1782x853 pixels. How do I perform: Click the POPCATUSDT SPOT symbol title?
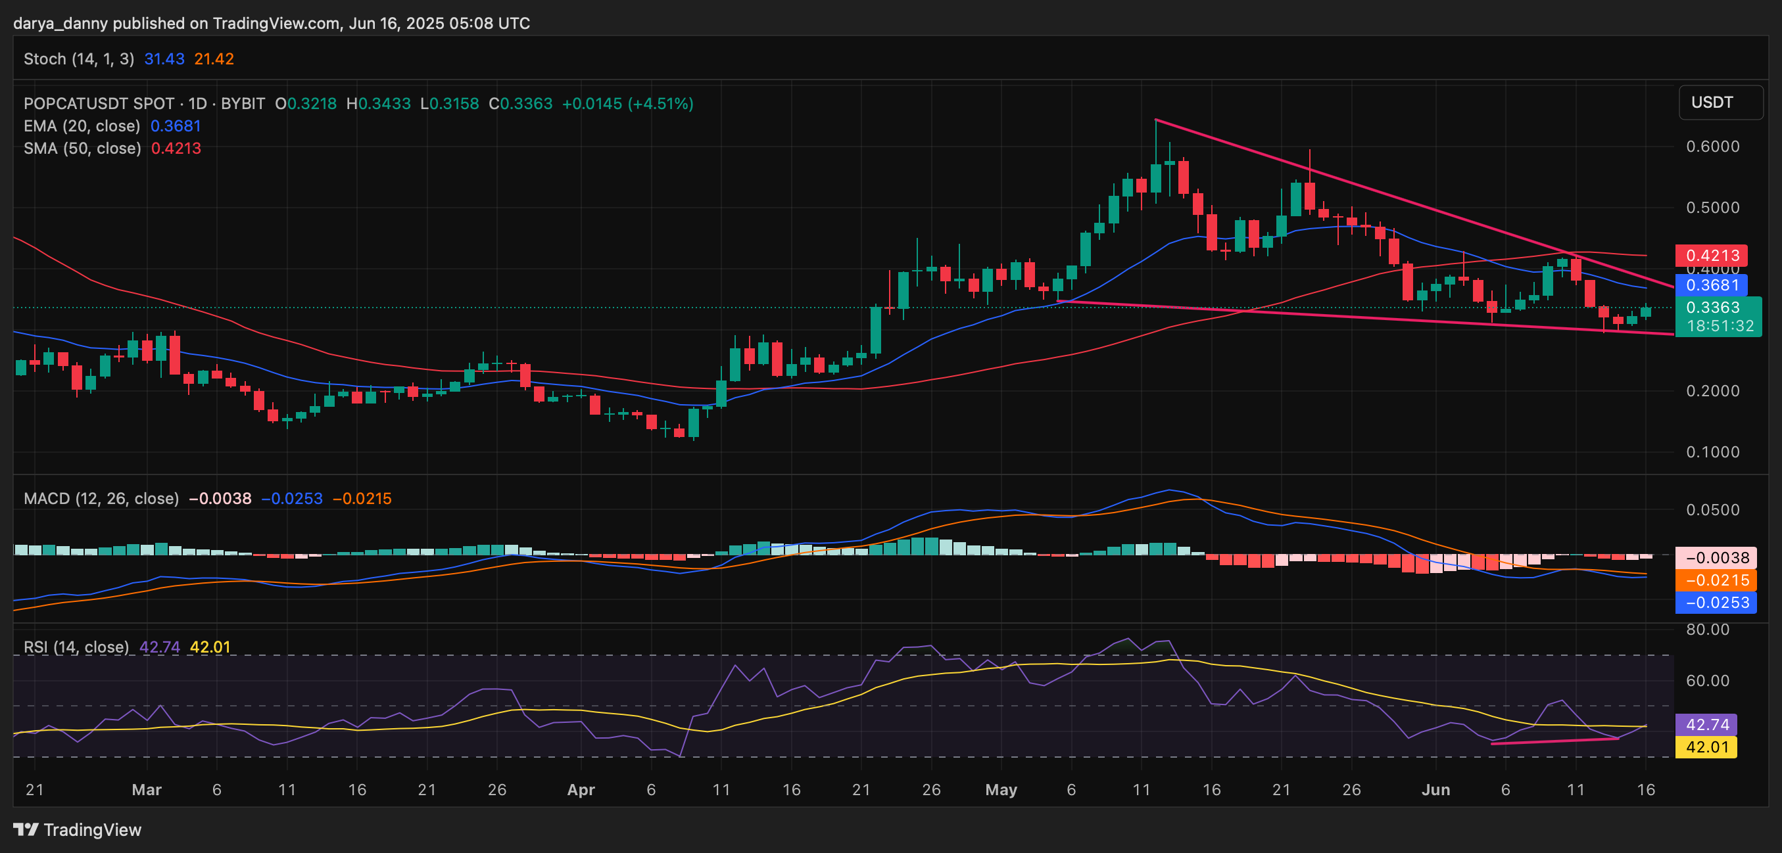(98, 104)
